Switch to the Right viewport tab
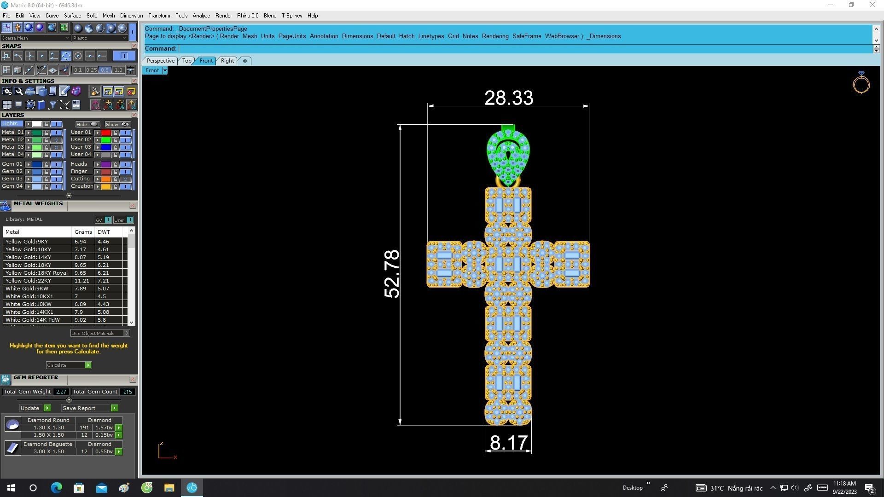The height and width of the screenshot is (497, 884). 227,61
